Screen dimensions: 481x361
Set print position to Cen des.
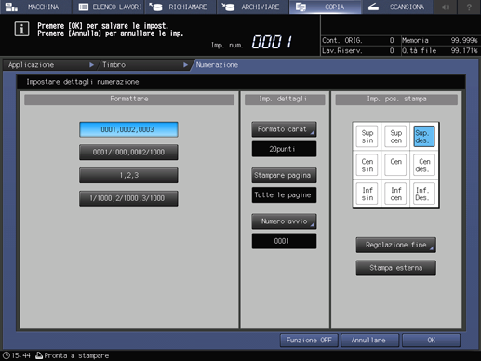coord(424,165)
